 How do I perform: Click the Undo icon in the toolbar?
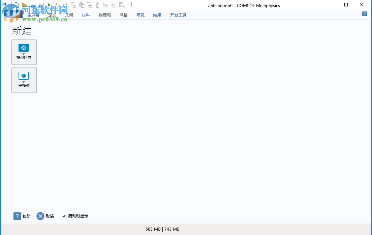coord(57,5)
